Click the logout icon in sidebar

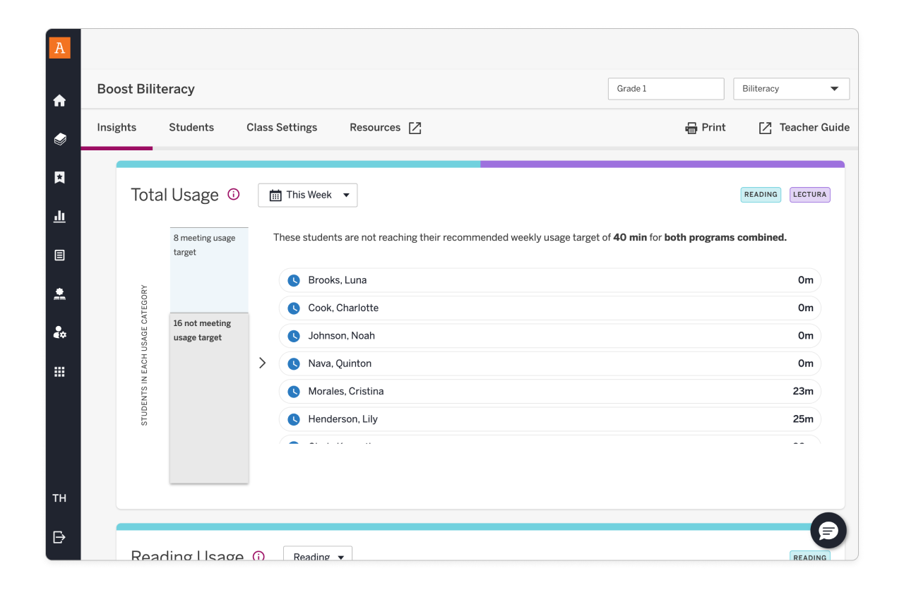(59, 537)
